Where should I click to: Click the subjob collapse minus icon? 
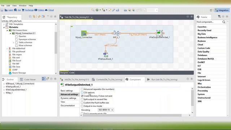(x=72, y=26)
